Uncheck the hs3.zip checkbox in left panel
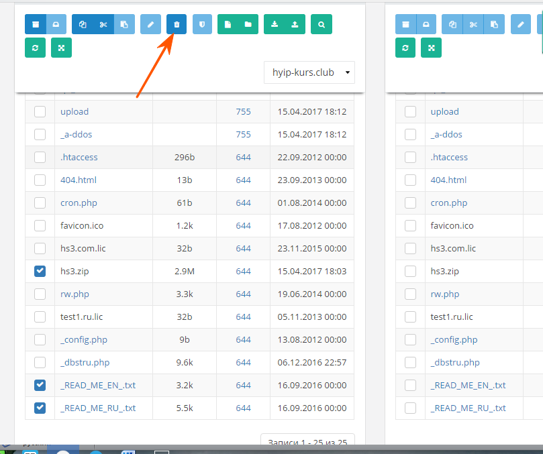 pyautogui.click(x=40, y=272)
